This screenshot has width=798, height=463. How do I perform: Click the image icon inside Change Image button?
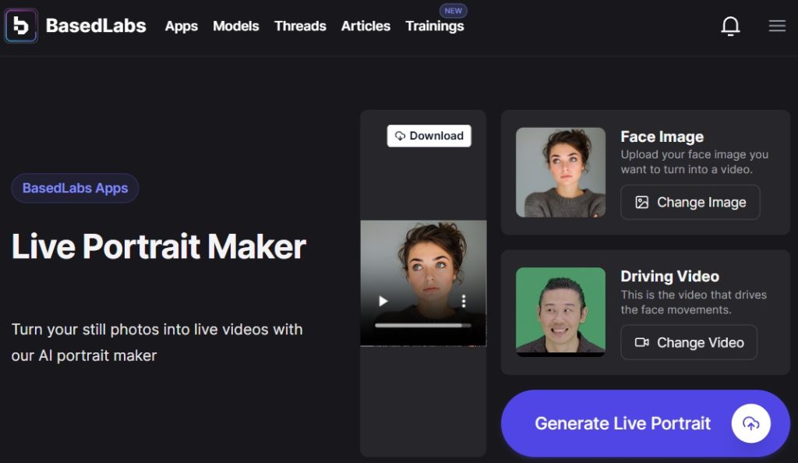(x=641, y=202)
